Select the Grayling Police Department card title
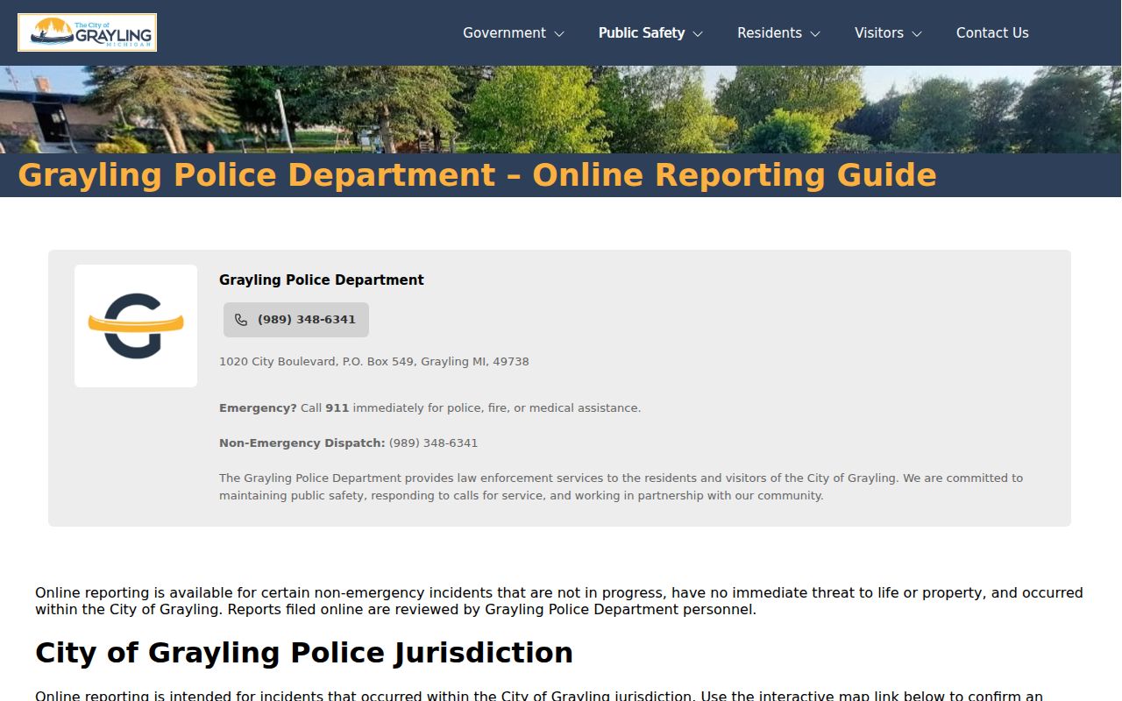Image resolution: width=1122 pixels, height=701 pixels. tap(321, 280)
